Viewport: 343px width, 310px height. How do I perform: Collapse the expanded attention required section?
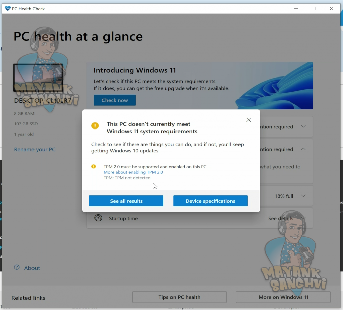pyautogui.click(x=303, y=149)
